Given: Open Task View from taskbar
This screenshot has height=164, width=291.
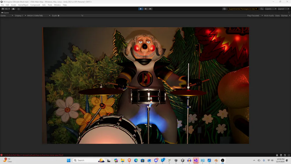Looking at the screenshot, I should point(109,160).
